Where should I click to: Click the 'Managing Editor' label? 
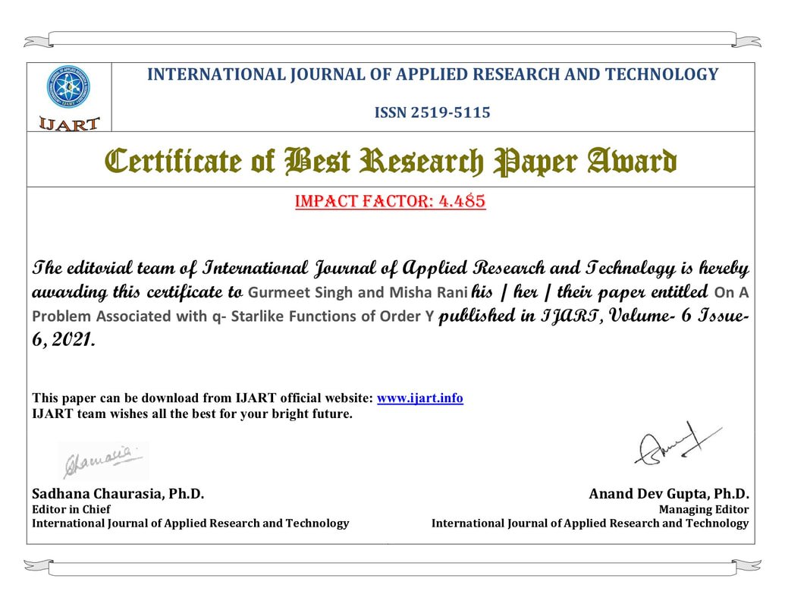703,509
